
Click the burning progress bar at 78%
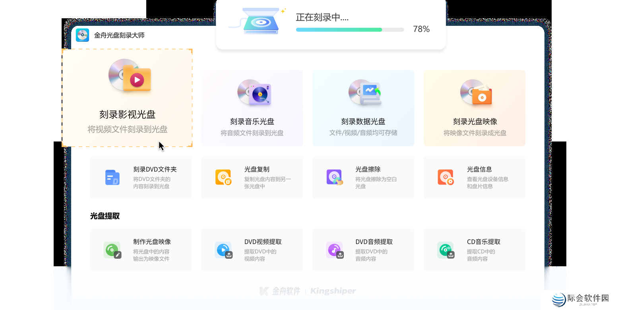349,29
